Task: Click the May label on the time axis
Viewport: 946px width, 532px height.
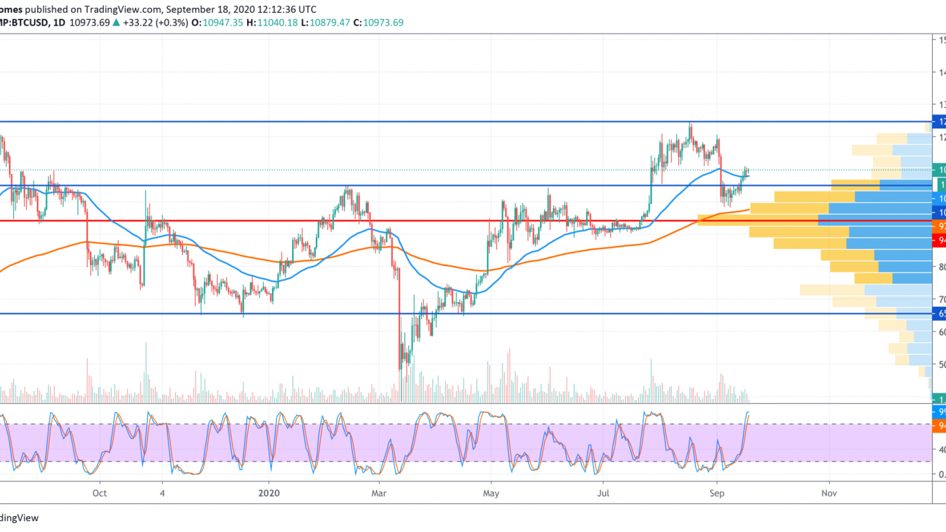Action: 491,493
